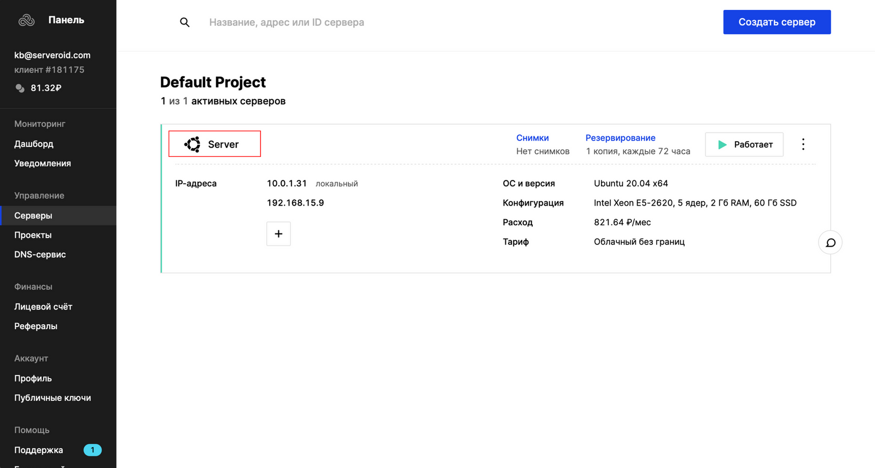This screenshot has height=468, width=875.
Task: Open DNS-сервис menu item
Action: pyautogui.click(x=40, y=254)
